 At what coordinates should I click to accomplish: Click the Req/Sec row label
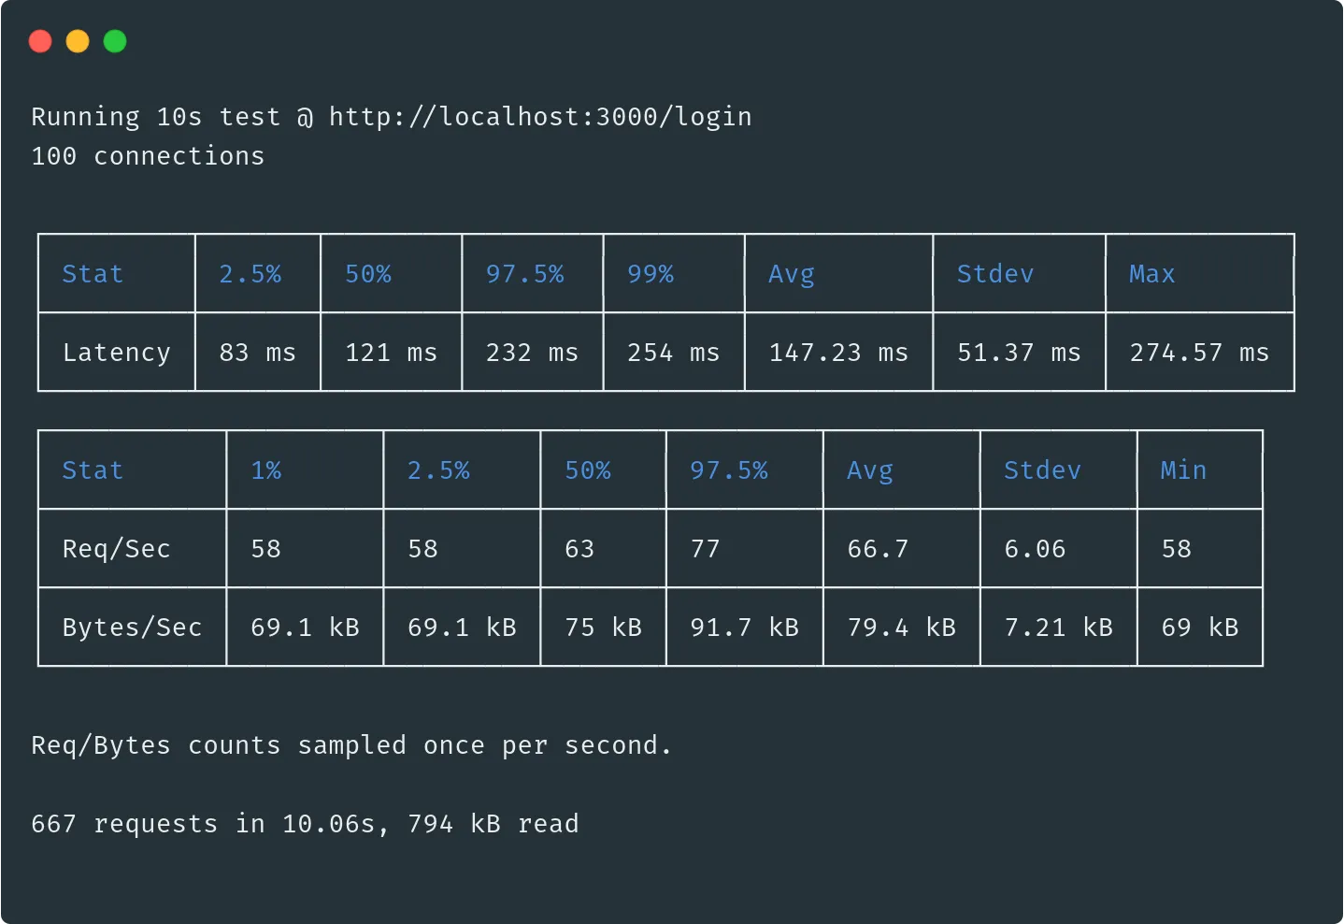pyautogui.click(x=116, y=549)
